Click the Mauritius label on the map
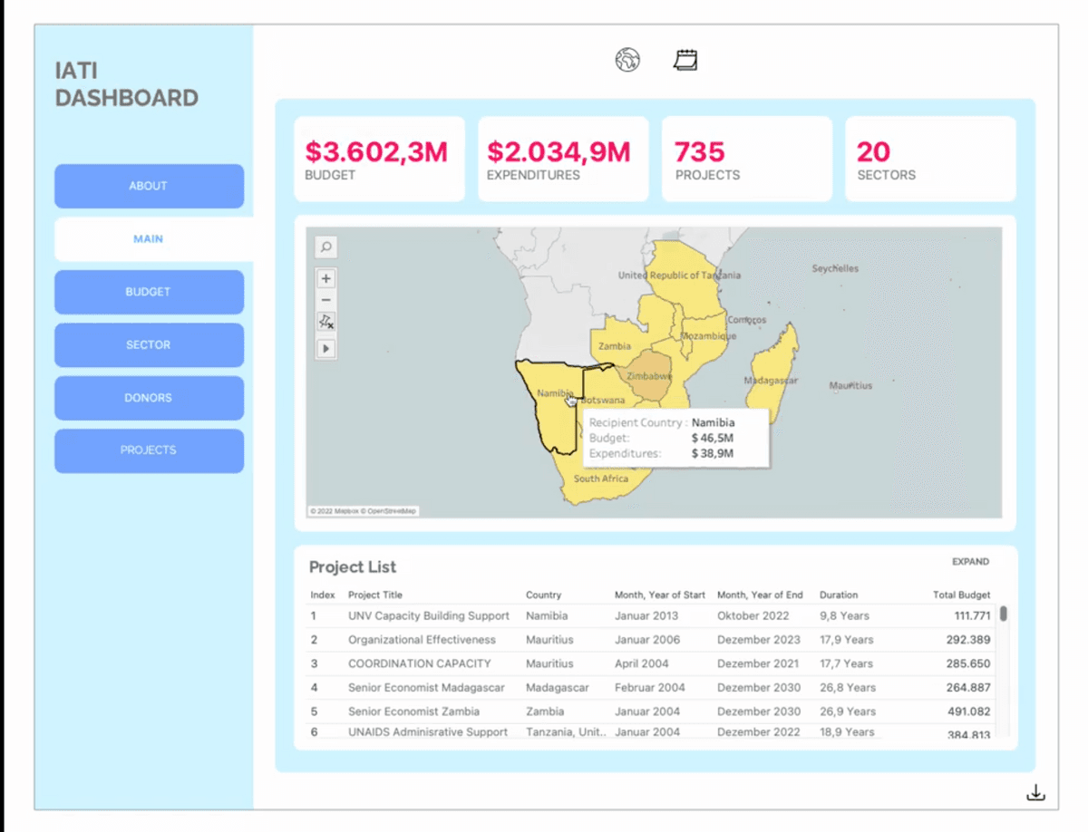Viewport: 1088px width, 832px height. tap(850, 386)
